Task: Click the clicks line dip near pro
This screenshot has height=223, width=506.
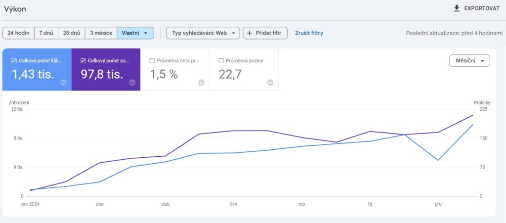Action: (x=438, y=160)
